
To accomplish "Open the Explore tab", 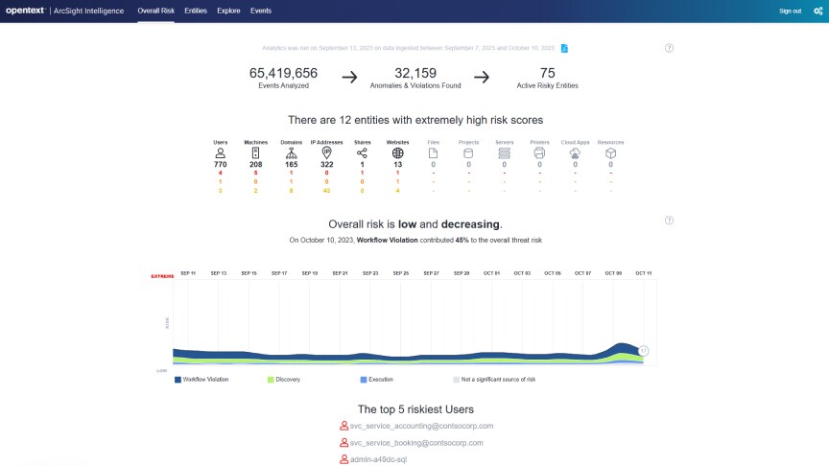I will pos(228,11).
